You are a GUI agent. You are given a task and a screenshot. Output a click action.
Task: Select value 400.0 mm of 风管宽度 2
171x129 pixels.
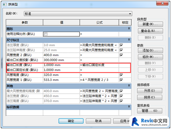tap(62, 55)
